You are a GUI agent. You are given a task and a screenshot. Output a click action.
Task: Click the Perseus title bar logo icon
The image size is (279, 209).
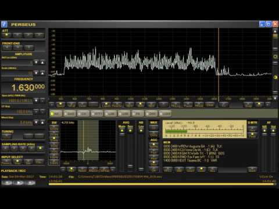[x=4, y=24]
